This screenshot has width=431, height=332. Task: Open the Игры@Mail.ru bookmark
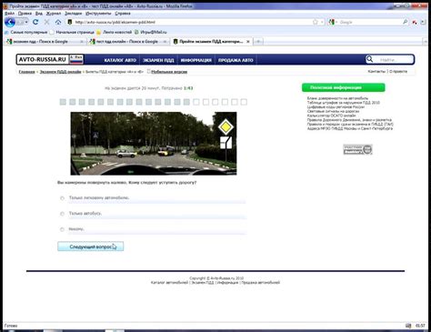pos(151,32)
